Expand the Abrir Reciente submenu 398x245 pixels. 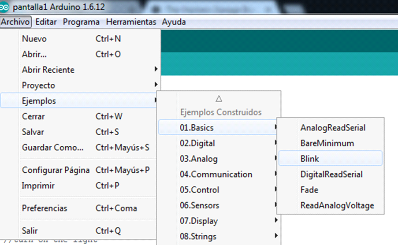point(48,70)
